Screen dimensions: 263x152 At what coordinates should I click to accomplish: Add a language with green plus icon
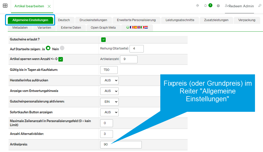pos(128,27)
